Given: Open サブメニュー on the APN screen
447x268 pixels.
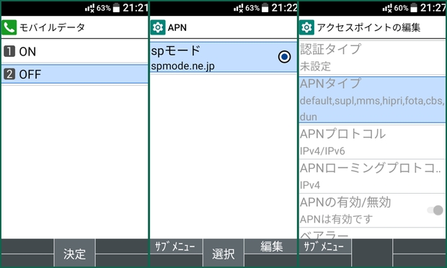Looking at the screenshot, I should click(176, 246).
